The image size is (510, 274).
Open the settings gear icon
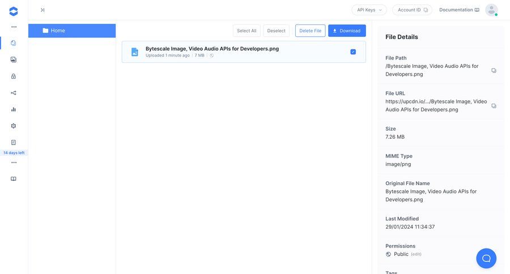[14, 126]
